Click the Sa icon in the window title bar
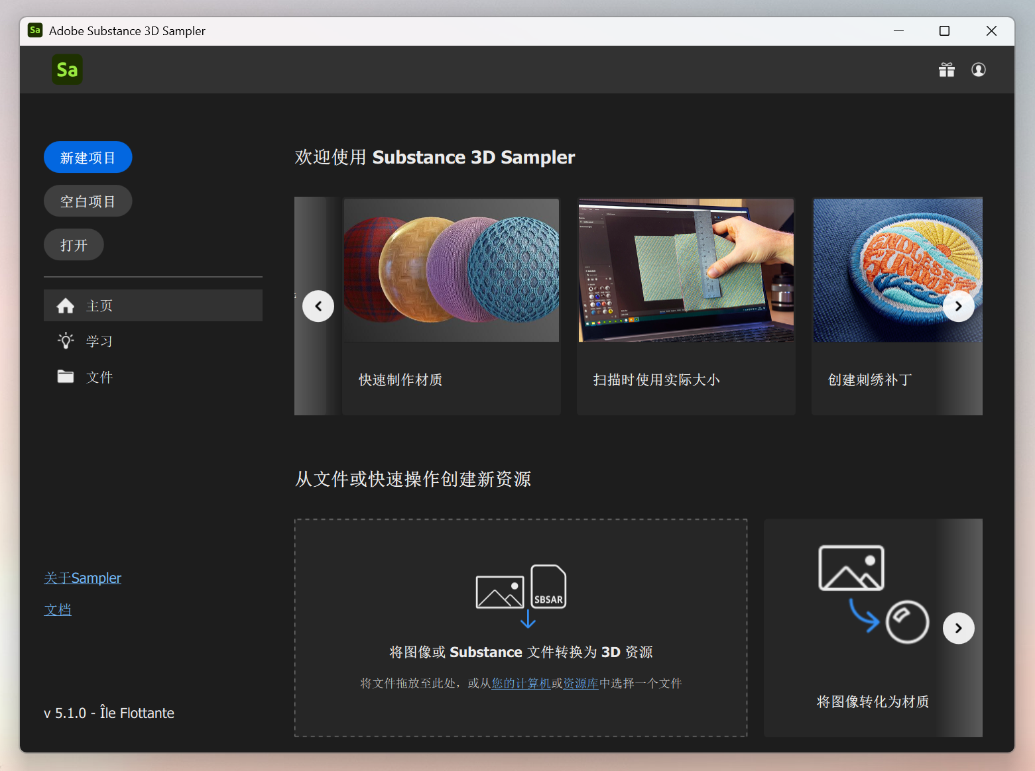Image resolution: width=1035 pixels, height=771 pixels. click(x=35, y=30)
